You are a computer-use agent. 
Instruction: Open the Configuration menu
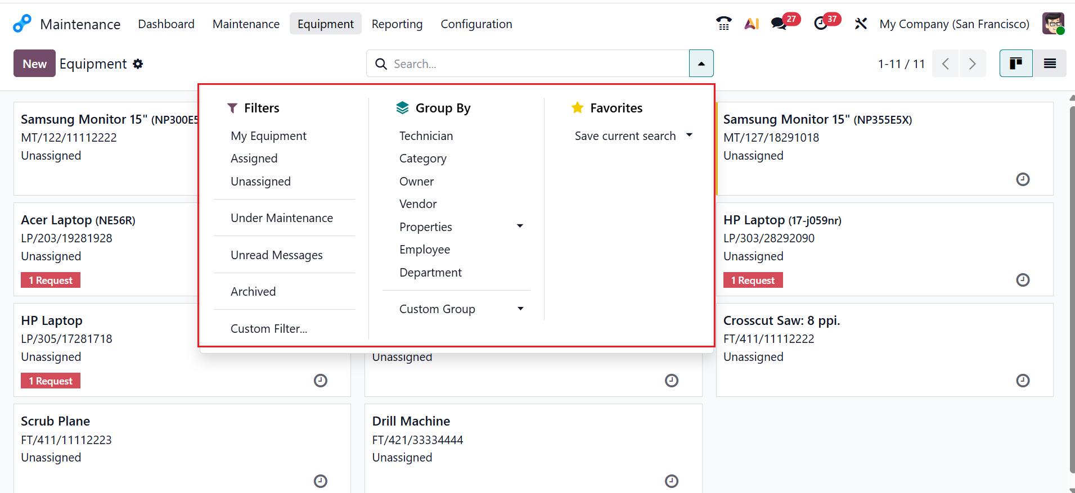point(476,24)
